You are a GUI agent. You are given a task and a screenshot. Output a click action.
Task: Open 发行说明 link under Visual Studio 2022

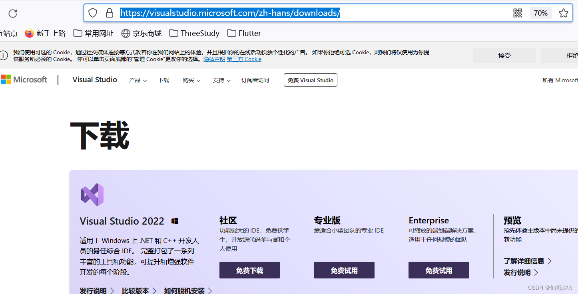97,290
